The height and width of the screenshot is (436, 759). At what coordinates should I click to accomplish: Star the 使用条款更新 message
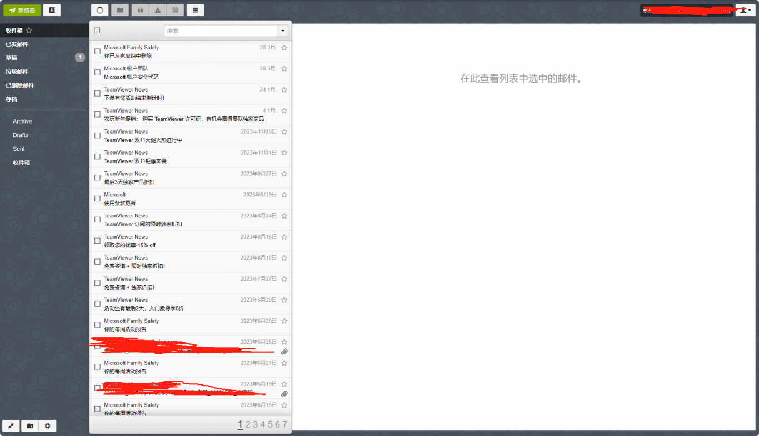coord(284,195)
